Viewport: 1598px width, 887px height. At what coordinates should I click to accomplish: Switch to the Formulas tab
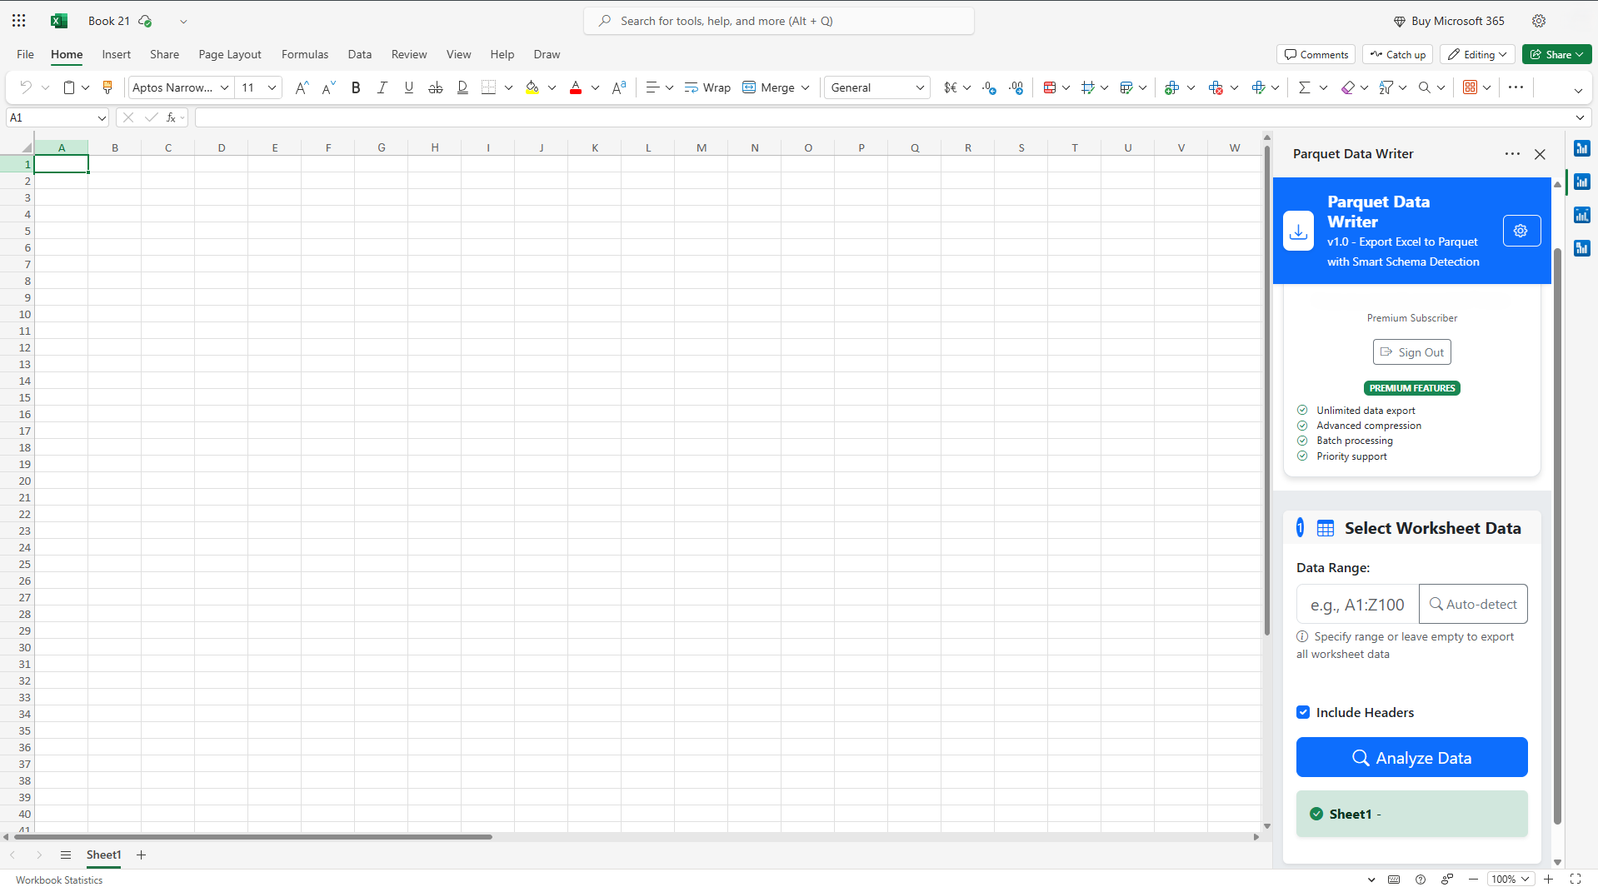click(305, 54)
